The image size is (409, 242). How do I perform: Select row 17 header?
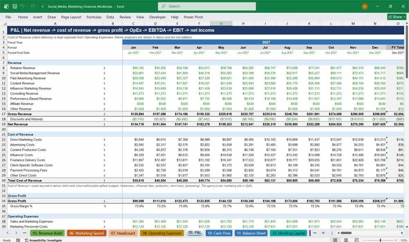pyautogui.click(x=3, y=114)
